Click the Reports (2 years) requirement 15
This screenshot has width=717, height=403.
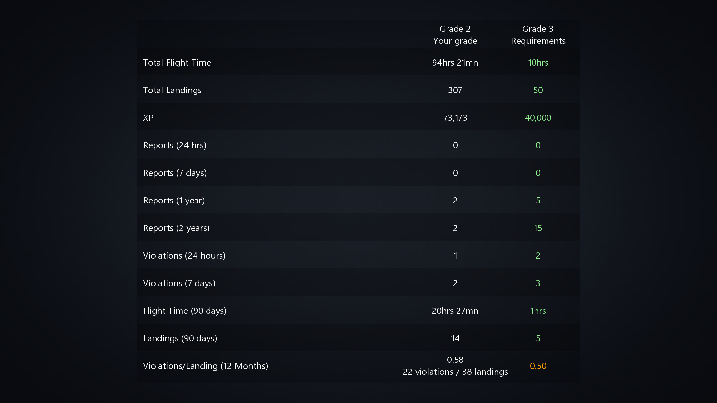coord(538,228)
